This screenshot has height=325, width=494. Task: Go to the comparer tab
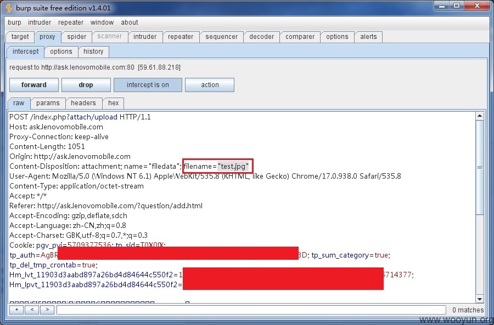coord(300,37)
